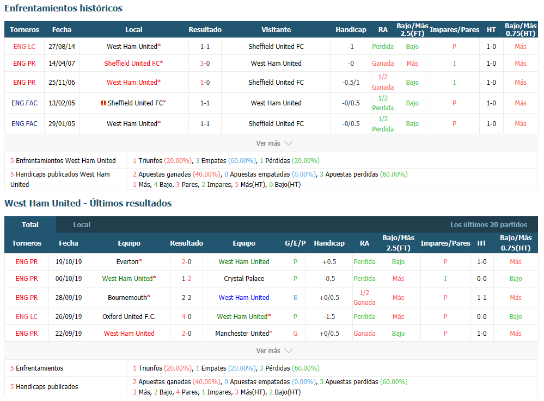The image size is (544, 401).
Task: Click the Handicap header in historical table
Action: tap(351, 30)
